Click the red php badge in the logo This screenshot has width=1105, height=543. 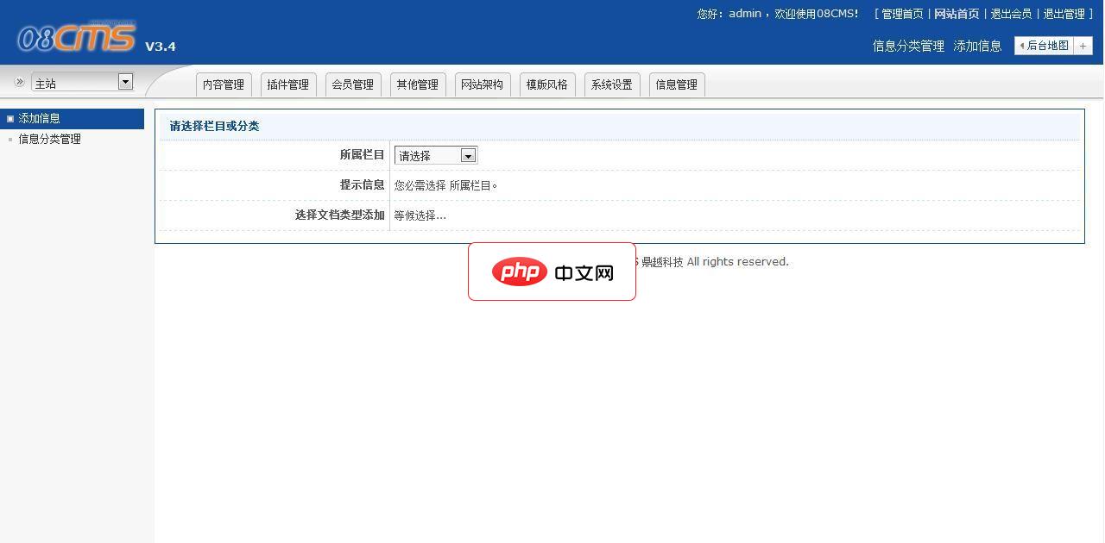(x=518, y=271)
